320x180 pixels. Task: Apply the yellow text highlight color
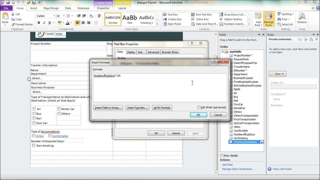[59, 23]
